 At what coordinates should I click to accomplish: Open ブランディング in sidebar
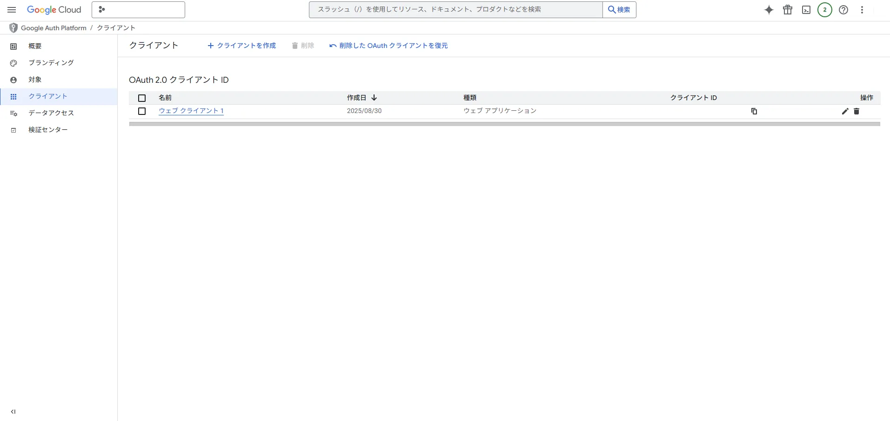pos(59,63)
